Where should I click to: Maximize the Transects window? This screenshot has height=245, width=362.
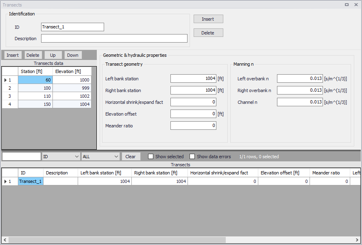tap(347, 4)
